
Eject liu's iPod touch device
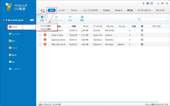[32, 20]
